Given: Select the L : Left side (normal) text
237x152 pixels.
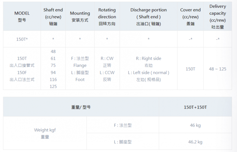Looking at the screenshot, I should click(x=148, y=73).
